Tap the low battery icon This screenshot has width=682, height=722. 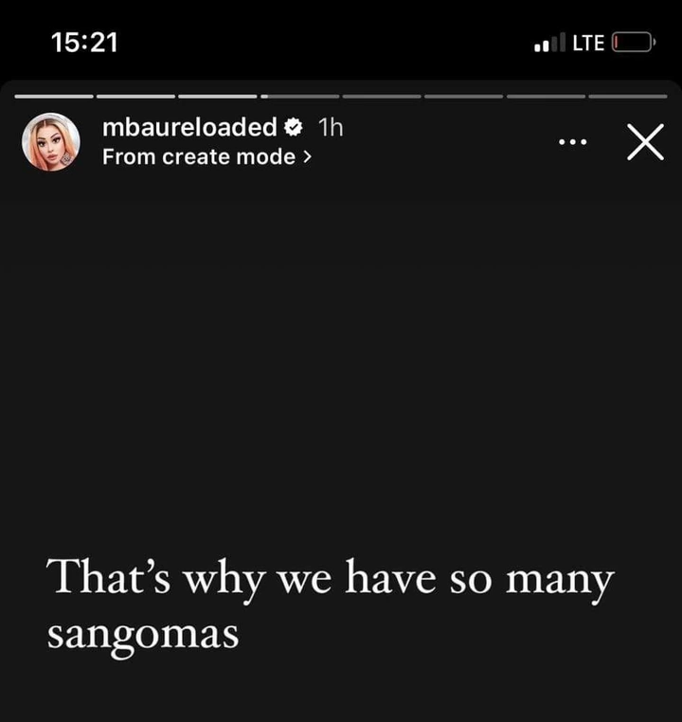[x=634, y=43]
